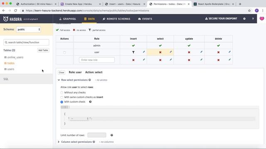Image resolution: width=266 pixels, height=149 pixels.
Task: Click the user role name cell
Action: [97, 53]
